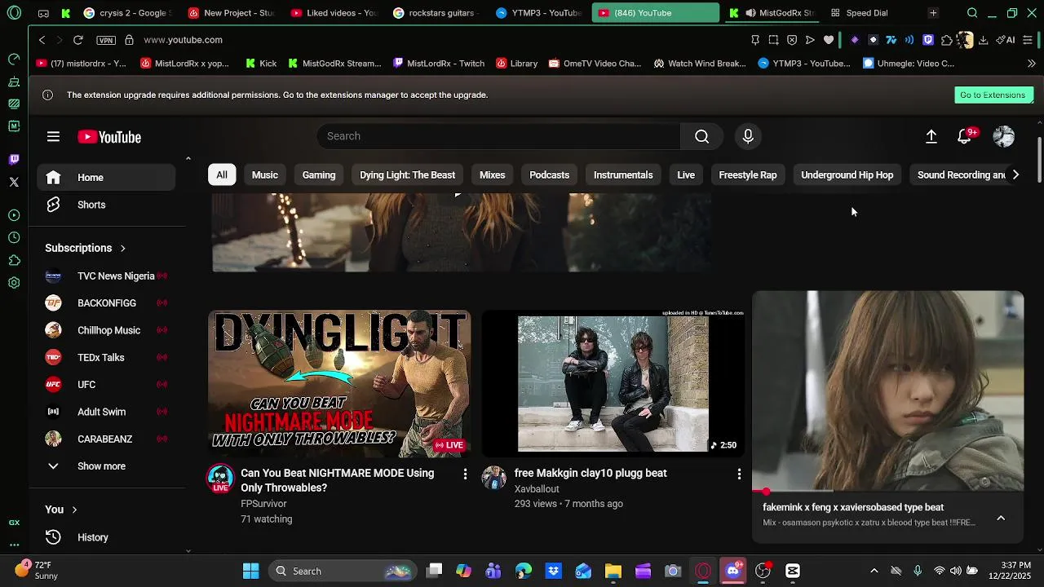Open browser downloads icon in toolbar
The image size is (1044, 587).
click(x=983, y=40)
